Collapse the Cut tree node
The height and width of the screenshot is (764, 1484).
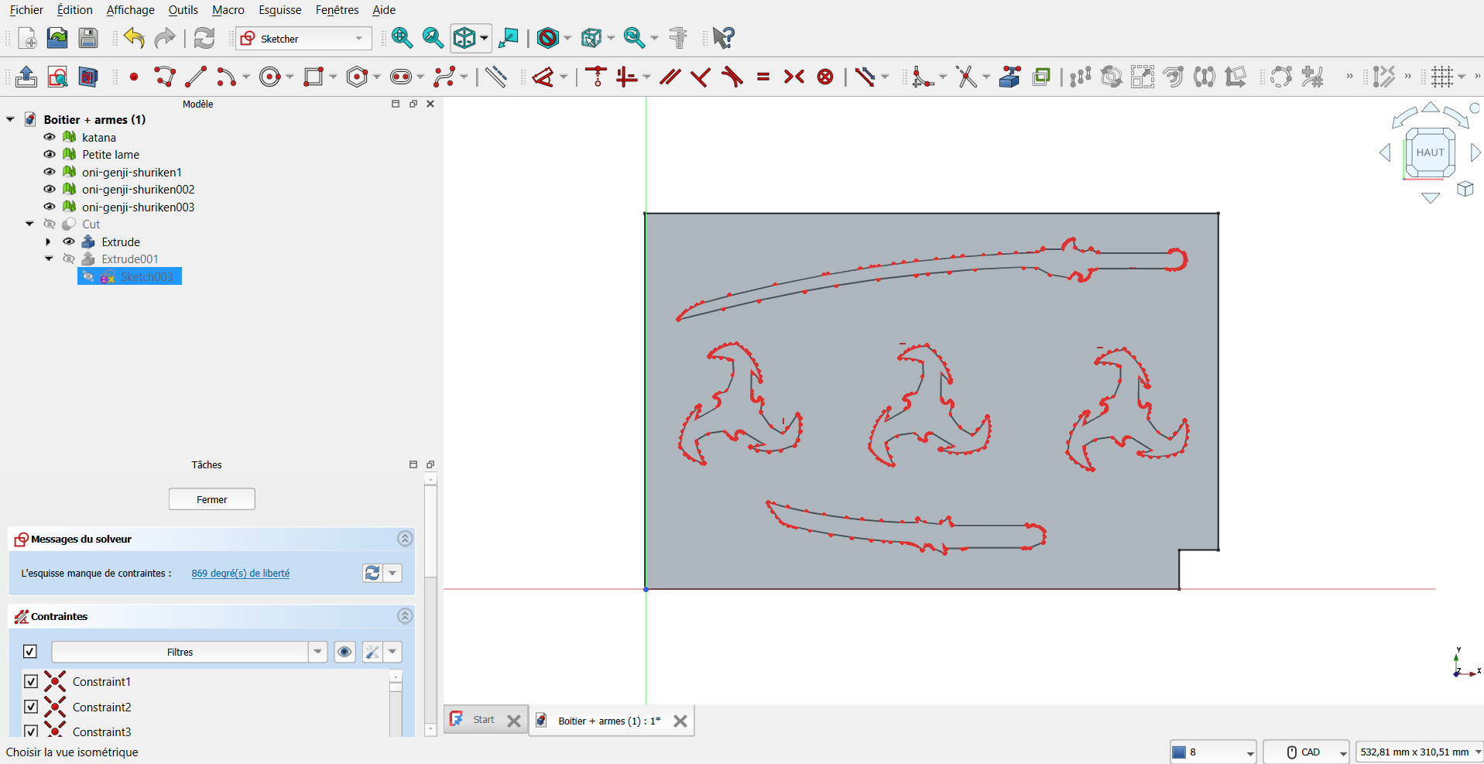tap(29, 224)
